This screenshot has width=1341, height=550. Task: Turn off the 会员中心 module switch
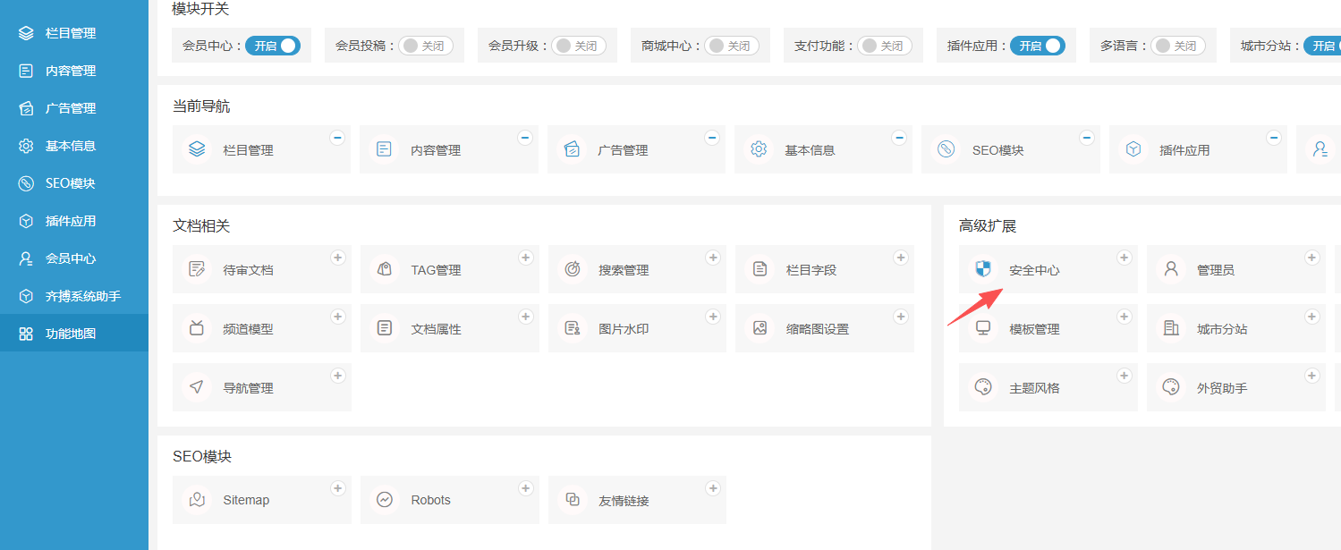point(273,46)
